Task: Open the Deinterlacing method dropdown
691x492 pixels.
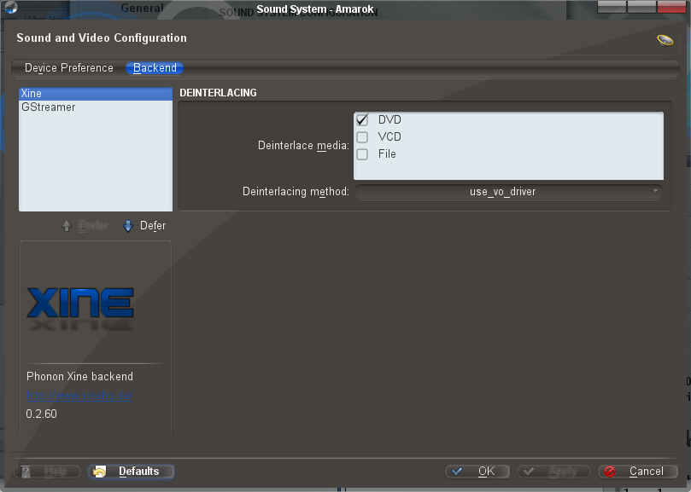Action: pyautogui.click(x=508, y=192)
